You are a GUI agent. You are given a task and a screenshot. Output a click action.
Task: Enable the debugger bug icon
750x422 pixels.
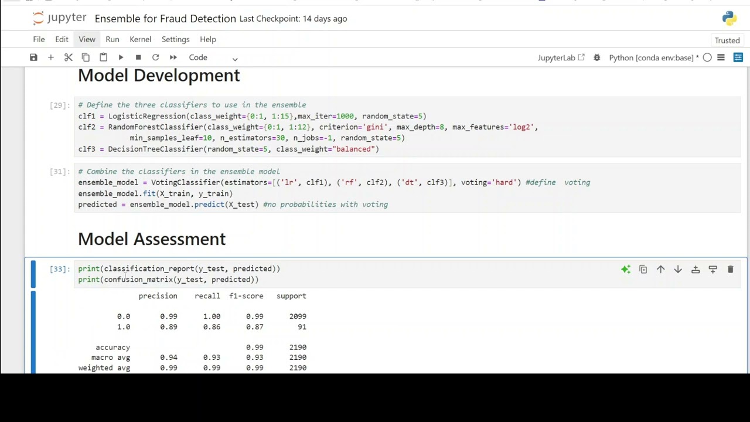596,57
